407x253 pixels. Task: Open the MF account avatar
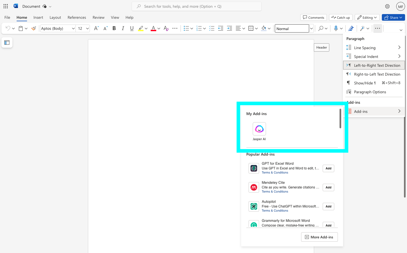[400, 6]
